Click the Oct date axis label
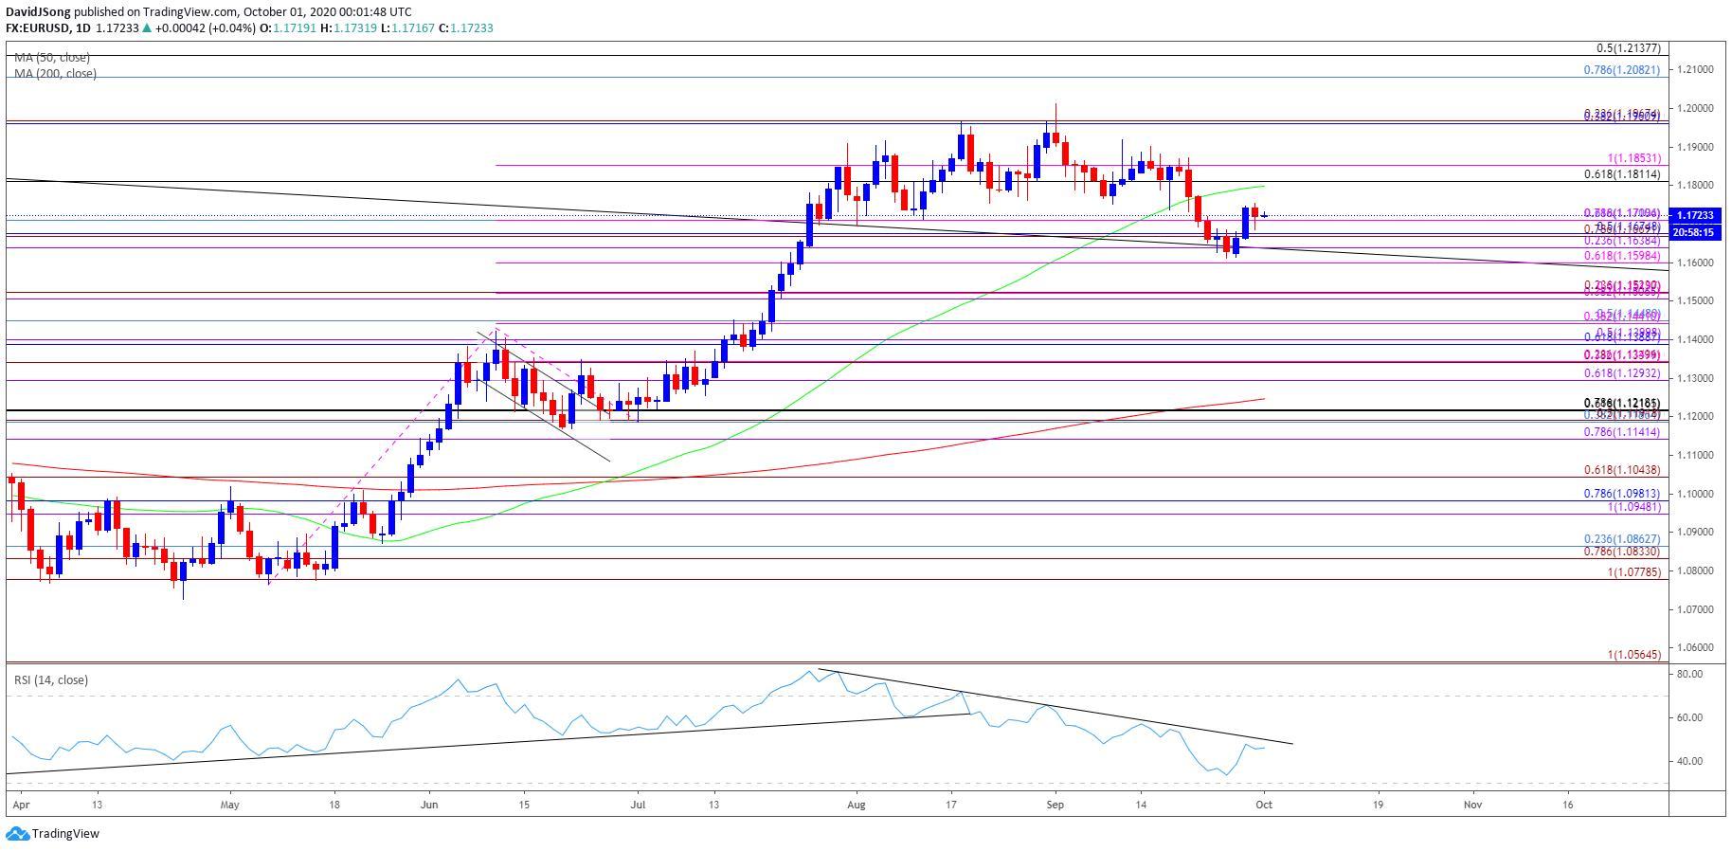This screenshot has width=1732, height=851. [1263, 805]
